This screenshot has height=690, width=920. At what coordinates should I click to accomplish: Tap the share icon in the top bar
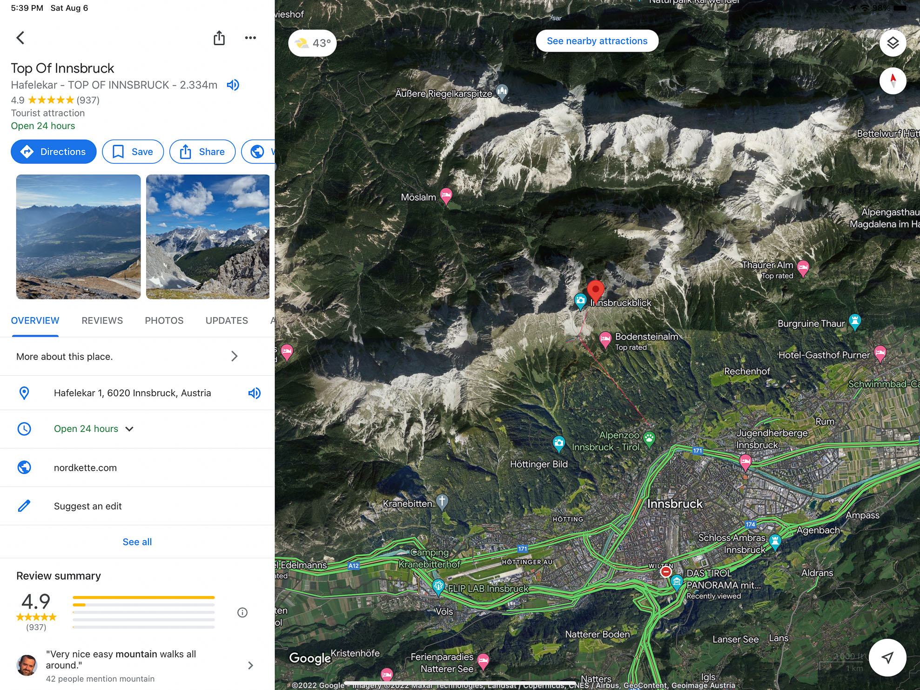[219, 38]
